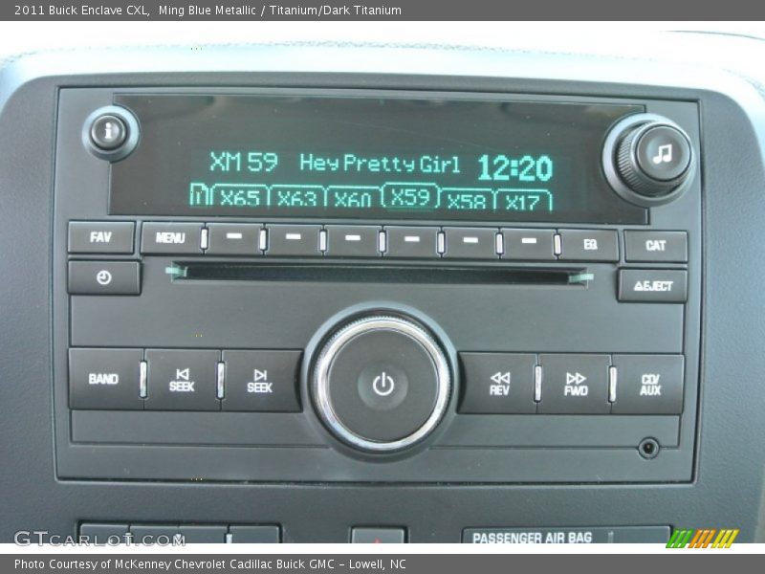The width and height of the screenshot is (765, 574).
Task: Click the auxiliary input jack
Action: (x=648, y=448)
